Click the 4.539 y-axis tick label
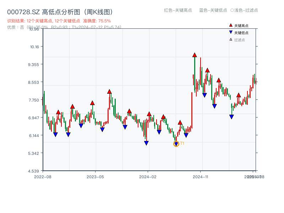284x213 pixels. 33,171
